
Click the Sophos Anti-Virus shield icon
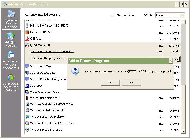click(27, 66)
